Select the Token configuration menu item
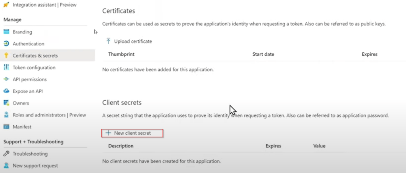The image size is (406, 173). pyautogui.click(x=34, y=68)
